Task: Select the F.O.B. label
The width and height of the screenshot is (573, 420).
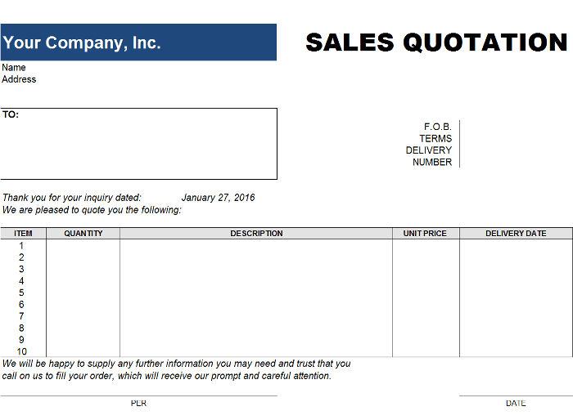Action: click(x=437, y=127)
